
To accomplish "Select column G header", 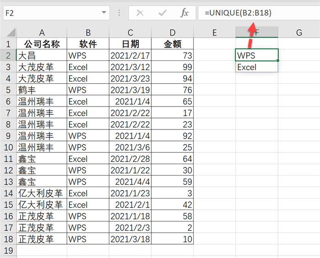I will (299, 32).
